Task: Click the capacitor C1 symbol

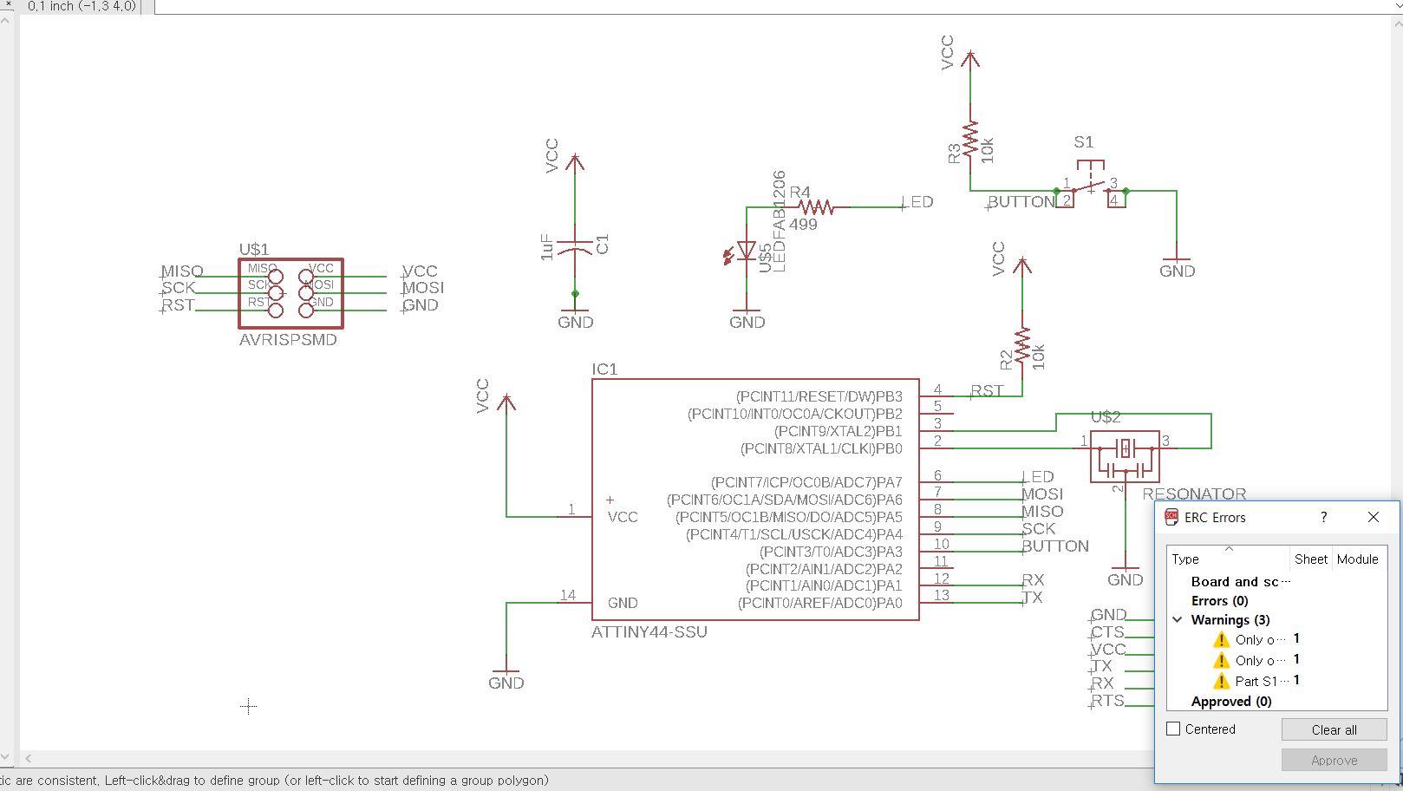Action: (575, 246)
